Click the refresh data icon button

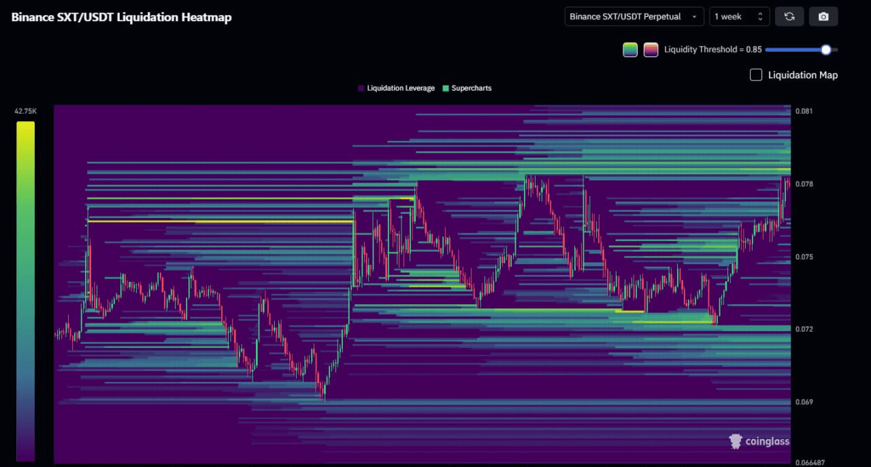coord(789,16)
